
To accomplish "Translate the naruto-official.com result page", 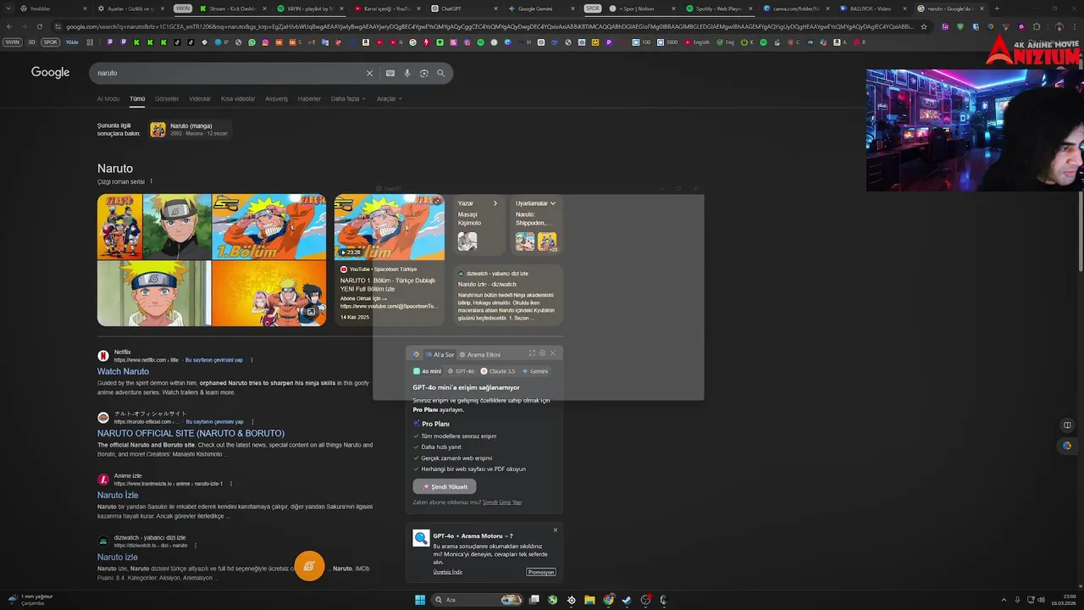I will (x=214, y=422).
